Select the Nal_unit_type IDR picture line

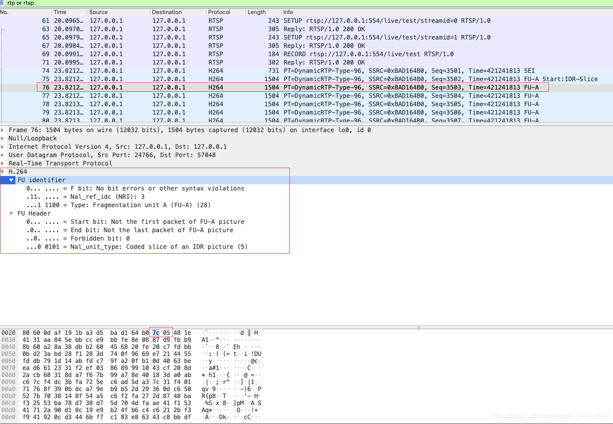[x=137, y=247]
